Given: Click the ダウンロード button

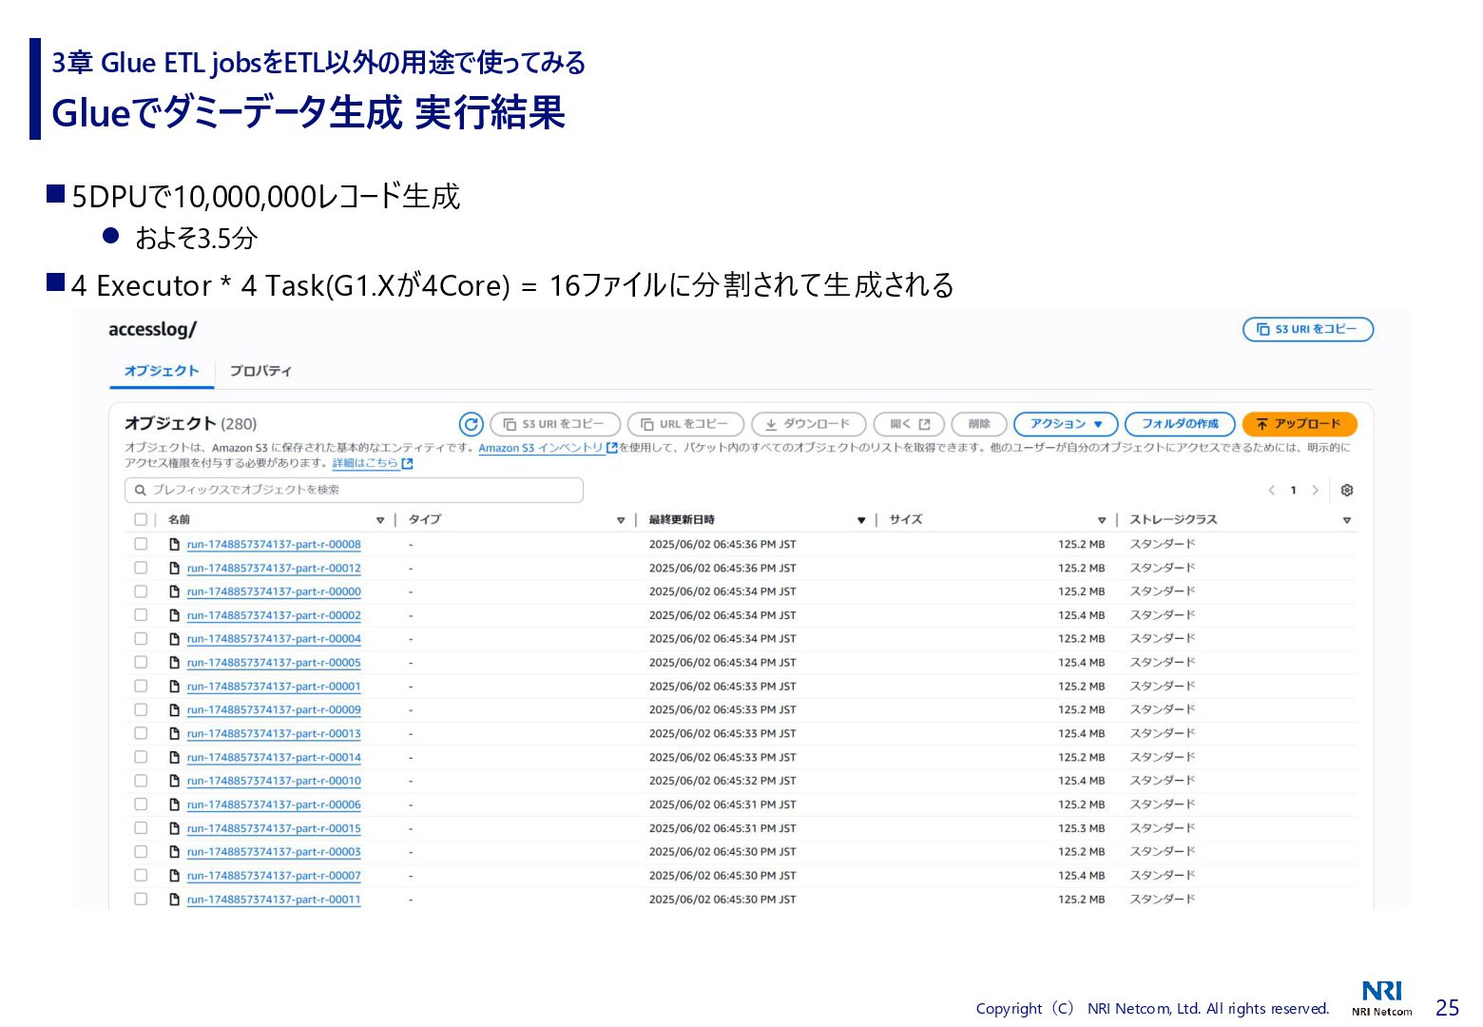Looking at the screenshot, I should click(809, 424).
